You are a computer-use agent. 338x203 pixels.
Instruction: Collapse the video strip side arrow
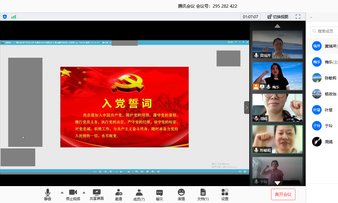247,108
